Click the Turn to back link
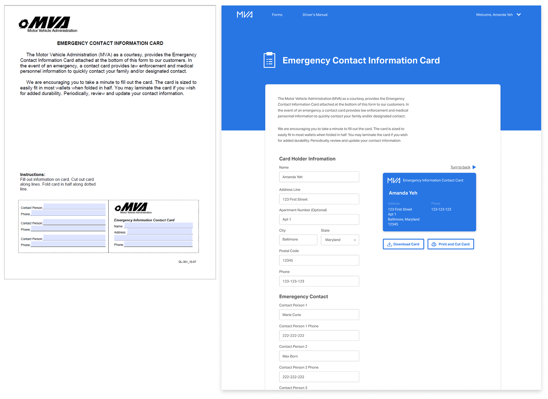 point(460,167)
